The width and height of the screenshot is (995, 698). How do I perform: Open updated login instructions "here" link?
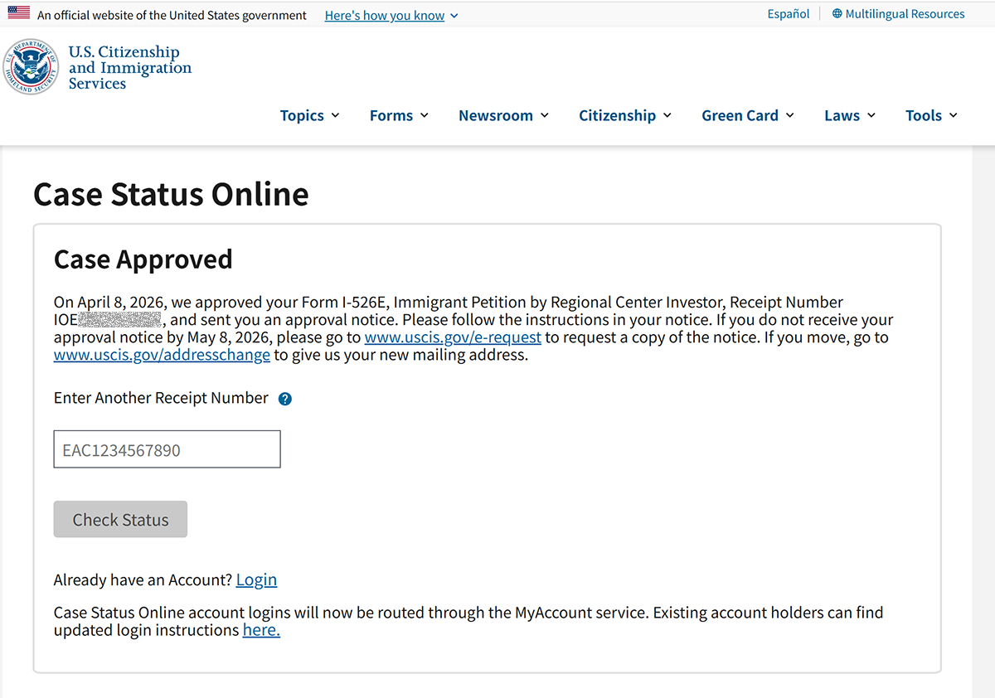[x=261, y=630]
